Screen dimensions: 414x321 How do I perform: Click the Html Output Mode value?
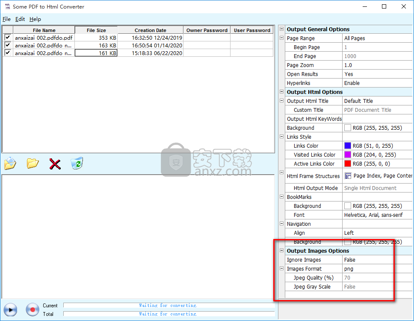point(378,188)
